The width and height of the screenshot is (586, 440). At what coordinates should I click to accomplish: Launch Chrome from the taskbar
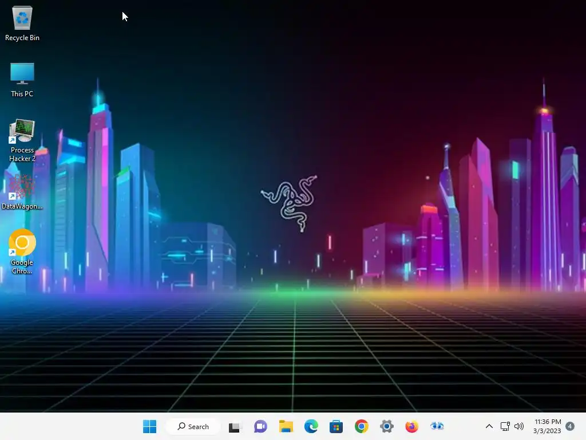pyautogui.click(x=362, y=426)
